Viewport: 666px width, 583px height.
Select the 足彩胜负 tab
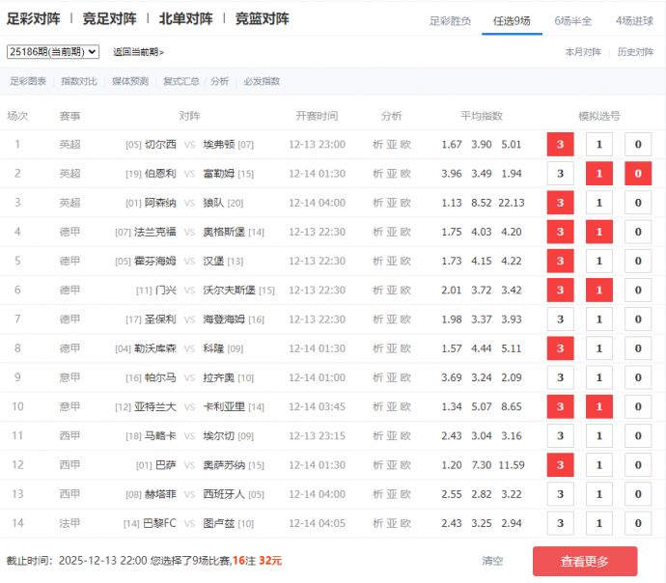[x=450, y=20]
